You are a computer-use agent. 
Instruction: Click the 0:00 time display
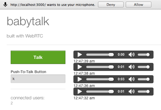point(121,55)
